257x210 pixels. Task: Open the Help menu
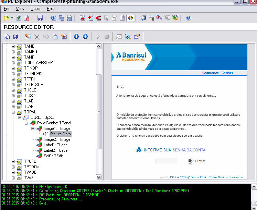click(51, 9)
